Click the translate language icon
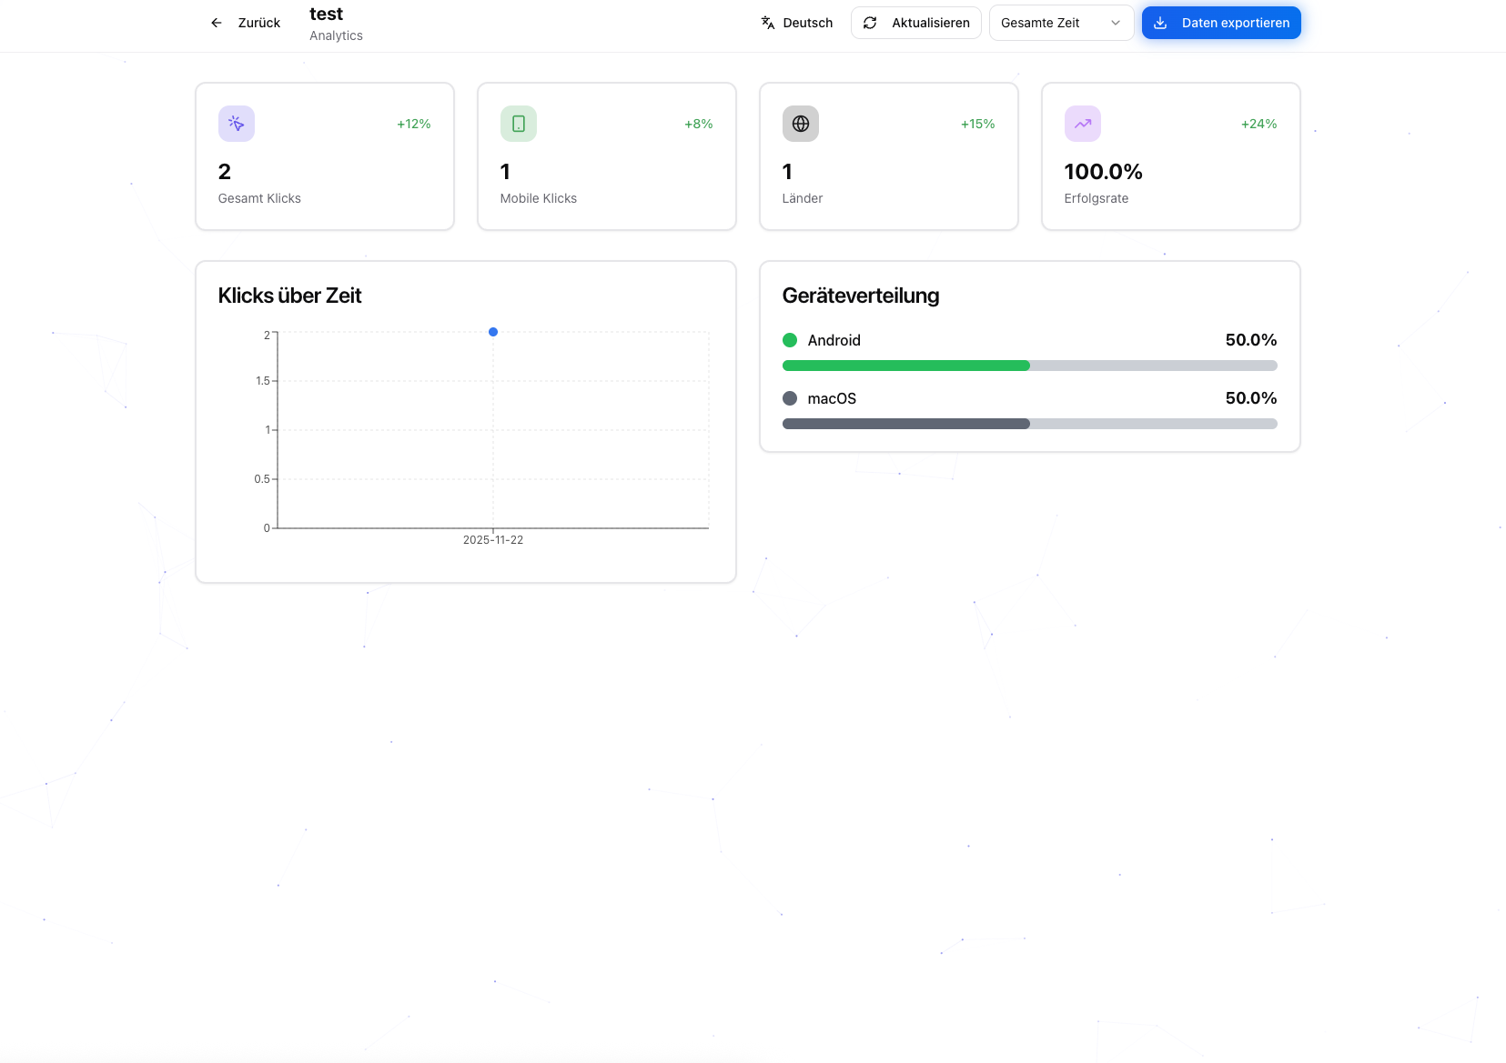1506x1063 pixels. click(768, 23)
